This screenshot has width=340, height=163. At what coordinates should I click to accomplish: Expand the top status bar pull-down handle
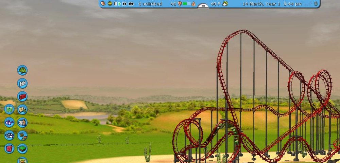[x=203, y=5]
